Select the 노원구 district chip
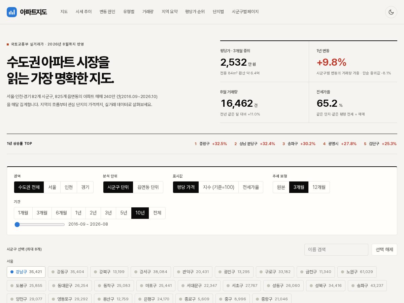The image size is (404, 303). click(357, 272)
